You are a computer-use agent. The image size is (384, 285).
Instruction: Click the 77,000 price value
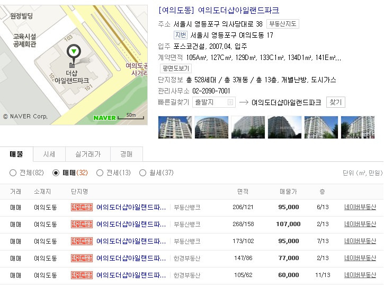coord(289,258)
